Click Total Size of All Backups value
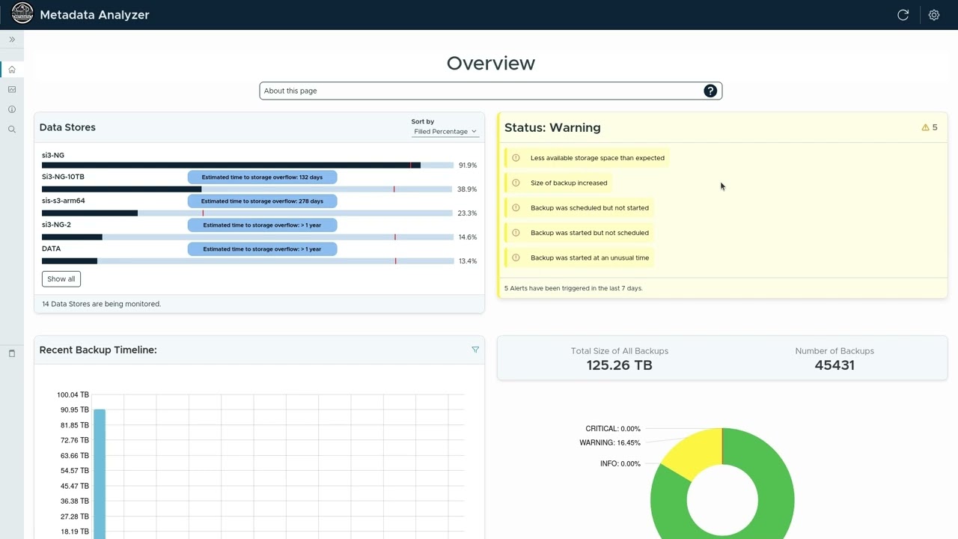Image resolution: width=958 pixels, height=539 pixels. (620, 365)
